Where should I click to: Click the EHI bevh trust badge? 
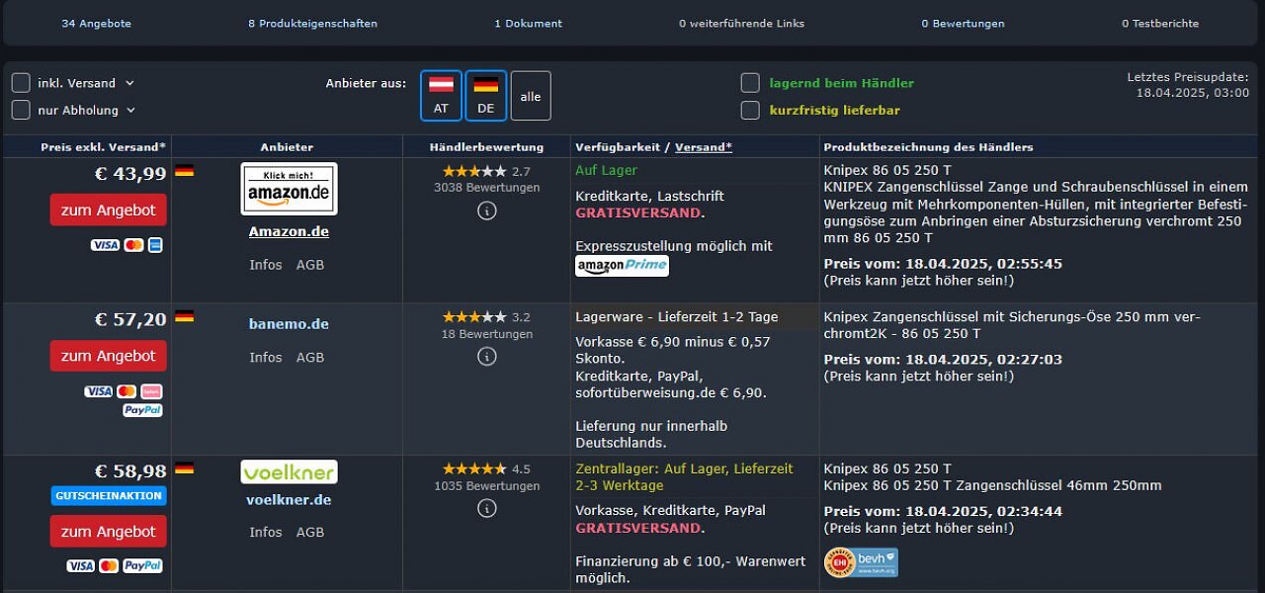(861, 562)
